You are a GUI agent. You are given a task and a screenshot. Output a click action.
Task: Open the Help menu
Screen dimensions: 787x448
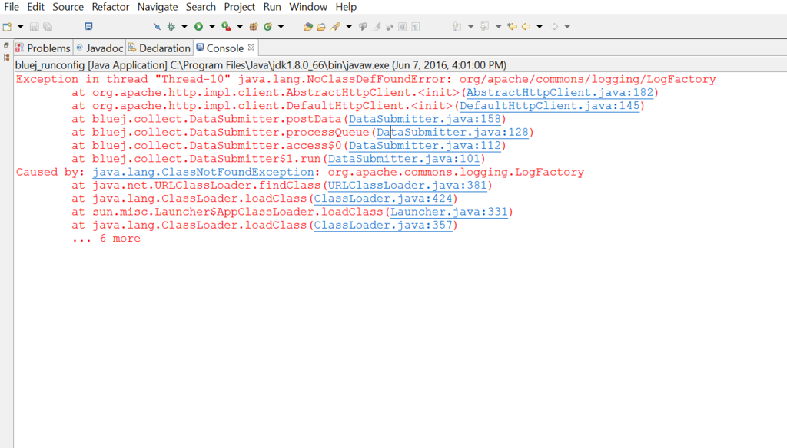tap(346, 7)
